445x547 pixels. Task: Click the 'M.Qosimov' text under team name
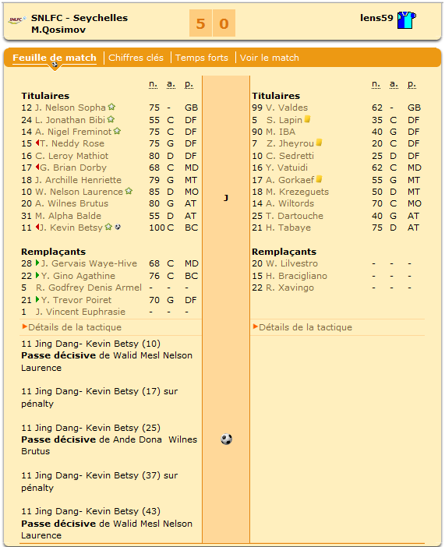click(x=58, y=30)
